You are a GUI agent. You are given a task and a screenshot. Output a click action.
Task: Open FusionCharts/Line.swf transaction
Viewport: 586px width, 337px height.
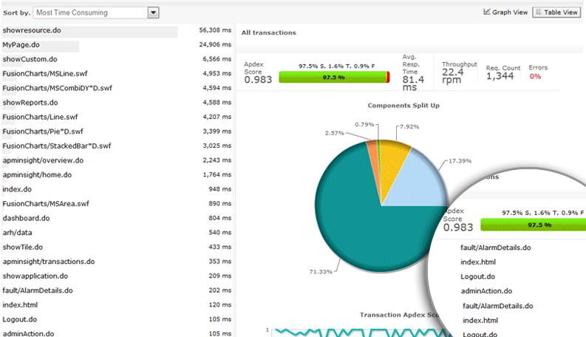(40, 117)
